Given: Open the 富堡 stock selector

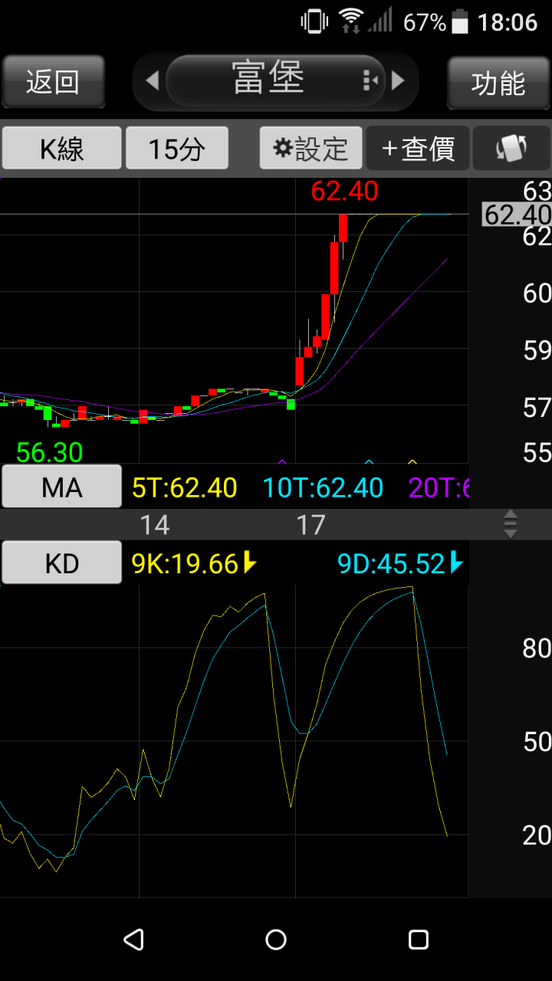Looking at the screenshot, I should point(276,80).
